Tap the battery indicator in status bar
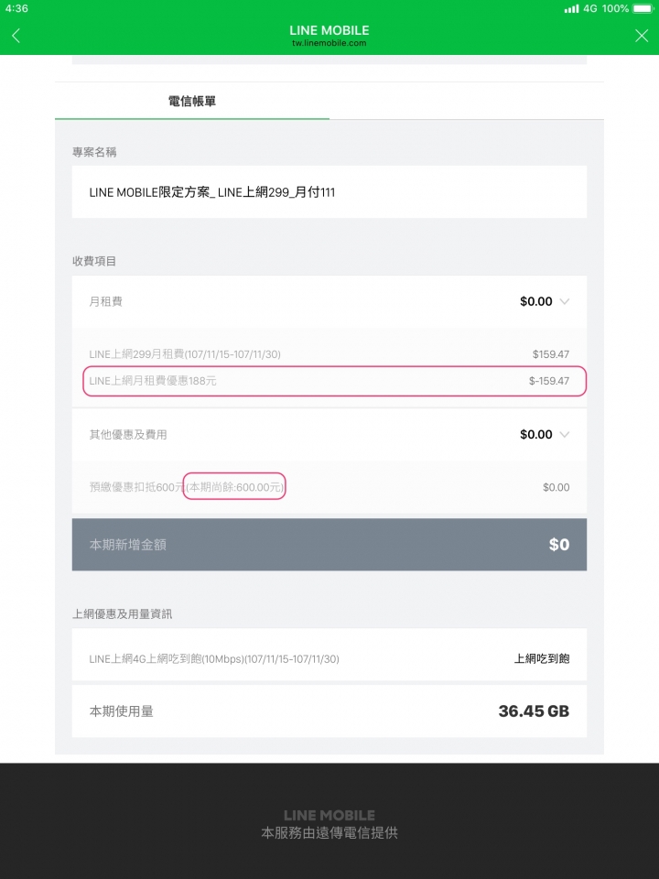This screenshot has width=659, height=879. click(x=643, y=8)
